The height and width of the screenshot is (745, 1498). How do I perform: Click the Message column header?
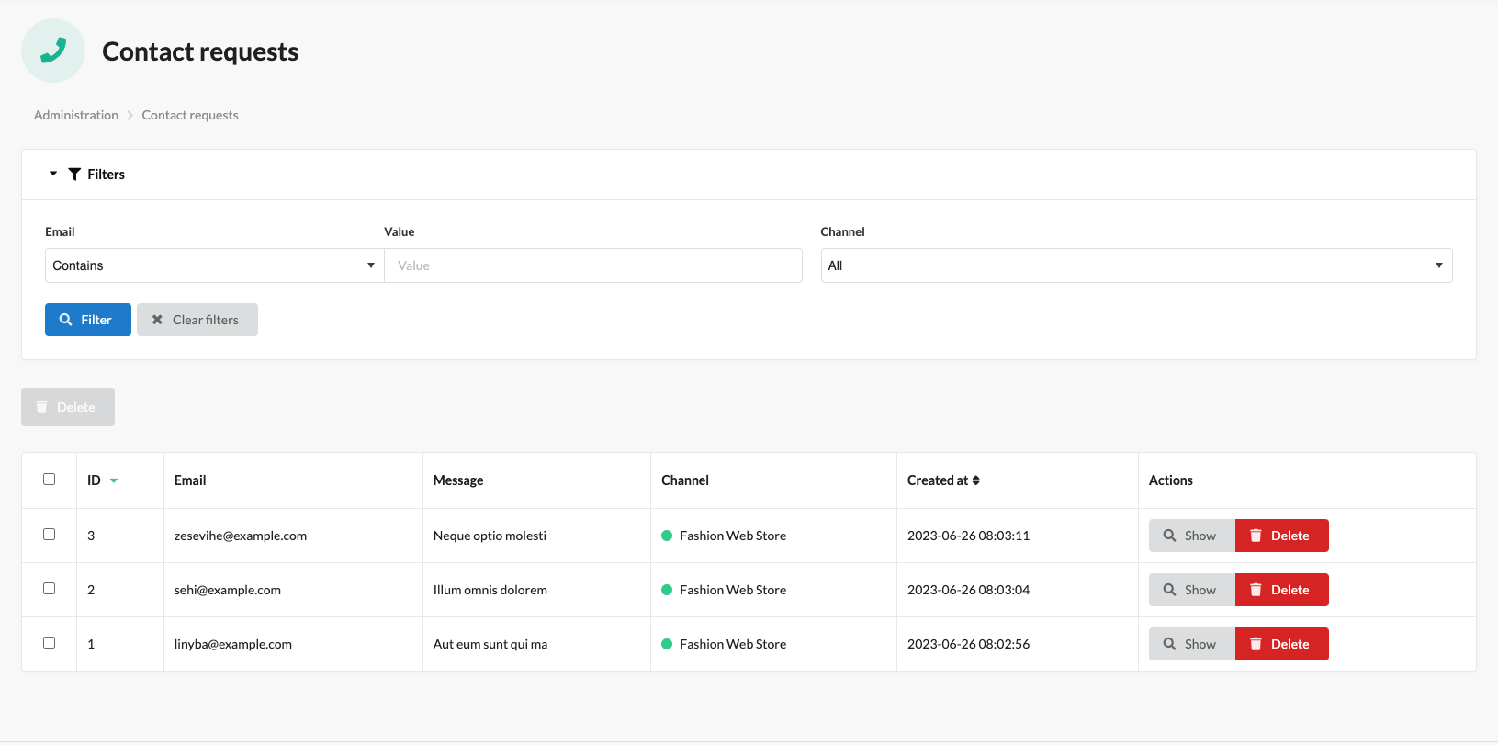click(458, 480)
